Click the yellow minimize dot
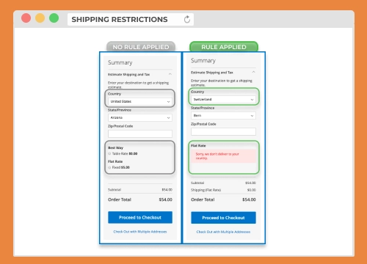Screen dimensions: 367x264 pyautogui.click(x=40, y=18)
